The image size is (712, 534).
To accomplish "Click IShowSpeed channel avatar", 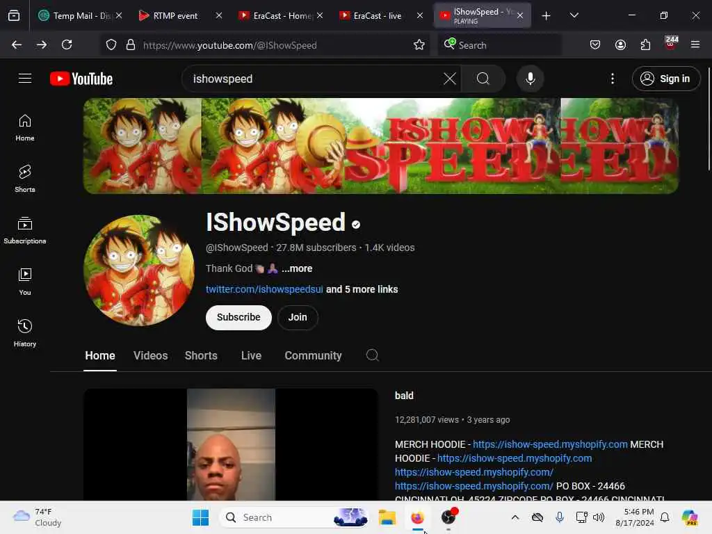I will point(139,270).
